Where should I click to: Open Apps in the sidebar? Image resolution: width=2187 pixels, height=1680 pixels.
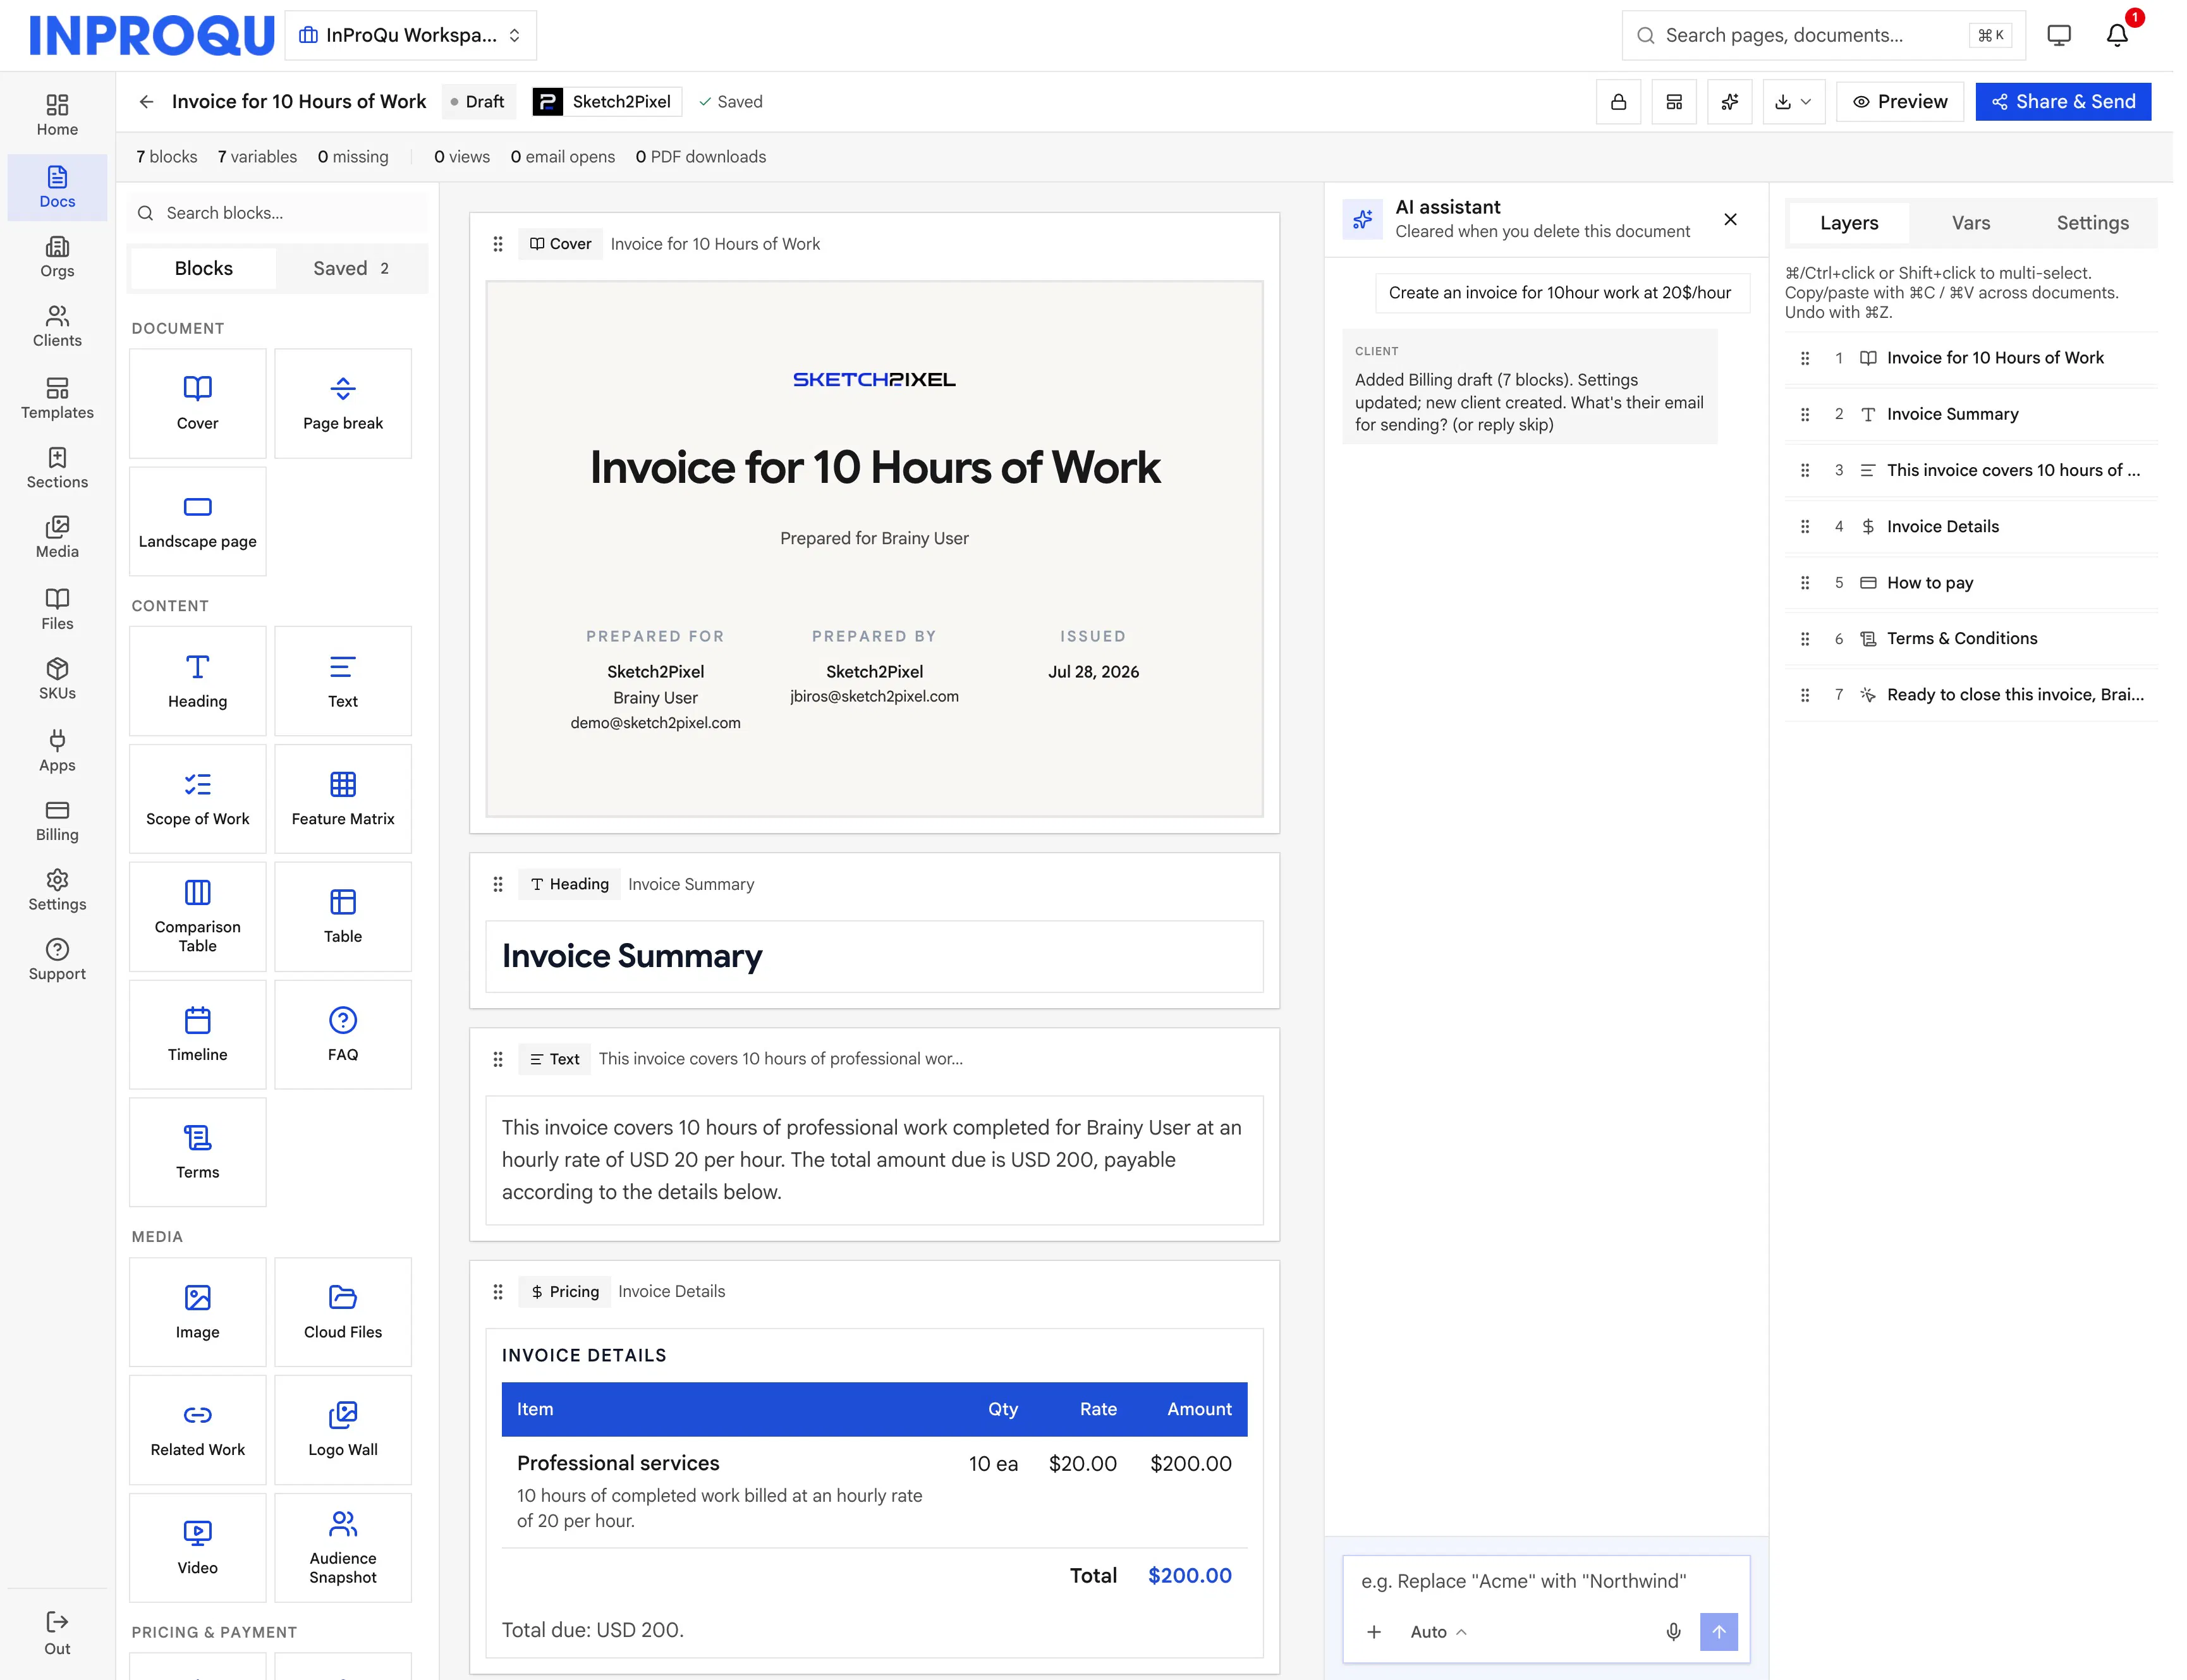click(57, 751)
